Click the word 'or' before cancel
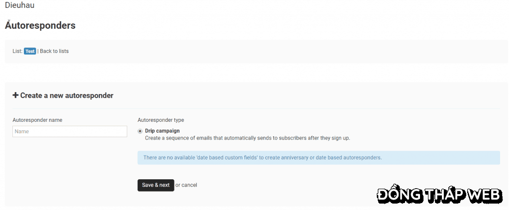Screen dimensions: 509x210 point(178,185)
